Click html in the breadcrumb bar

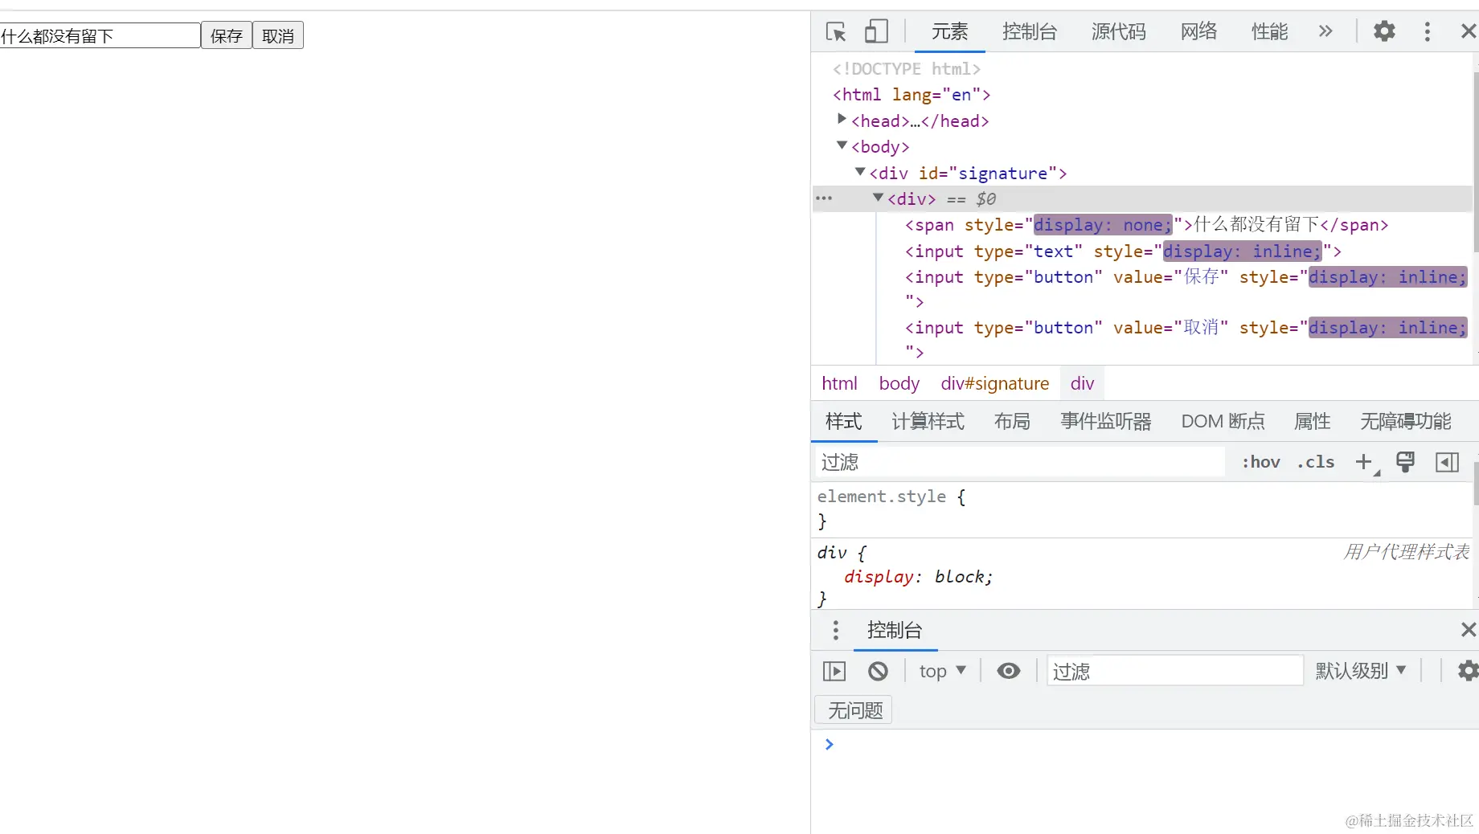pyautogui.click(x=839, y=383)
